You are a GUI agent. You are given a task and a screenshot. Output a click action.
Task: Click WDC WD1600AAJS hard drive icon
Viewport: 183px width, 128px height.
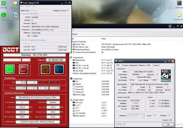[x=74, y=73]
